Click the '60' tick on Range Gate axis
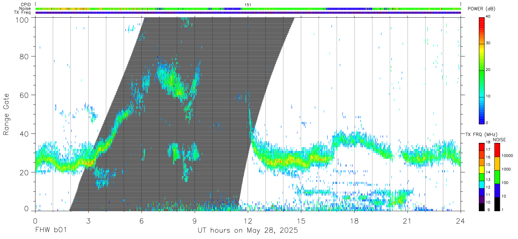518x239 pixels. click(25, 95)
